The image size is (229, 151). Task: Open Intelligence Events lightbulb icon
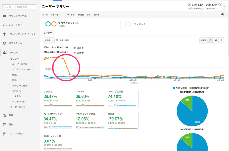pyautogui.click(x=5, y=34)
